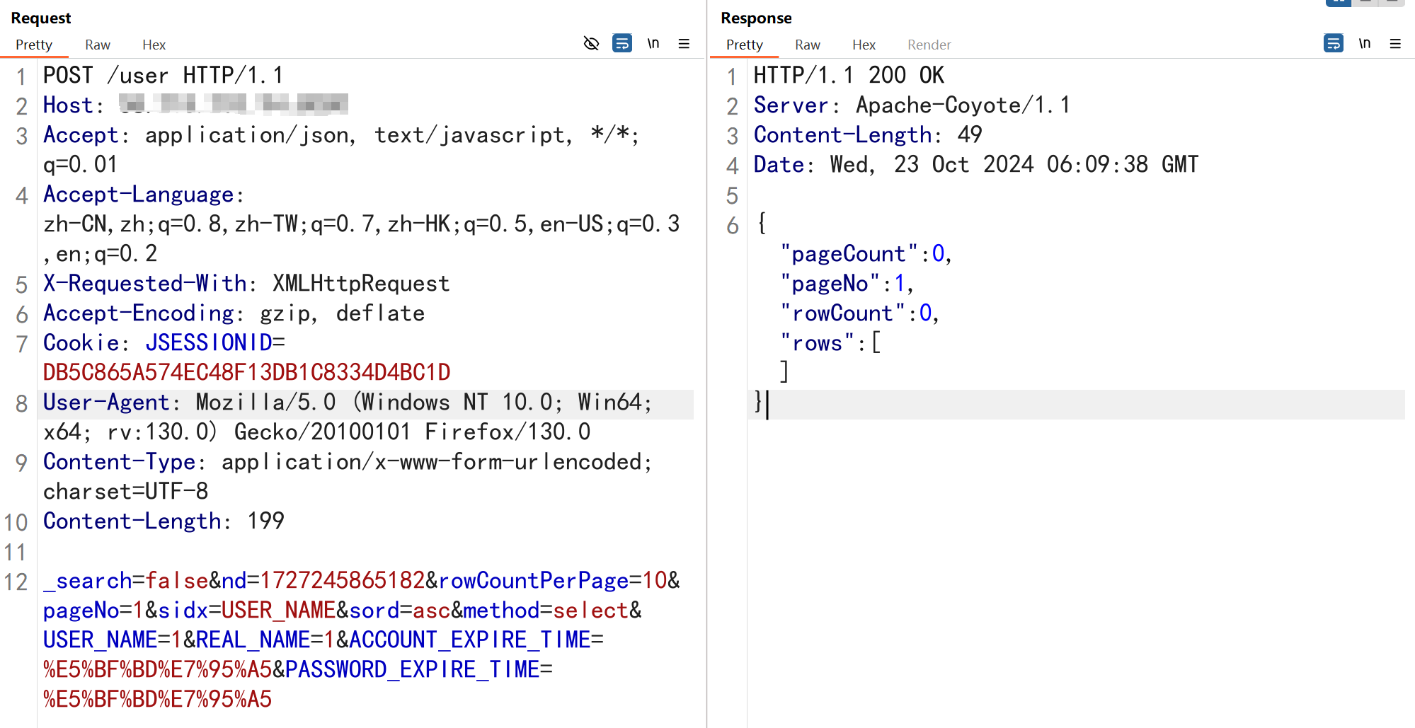Screen dimensions: 1415x728
Task: Open the Response pane hamburger menu
Action: click(x=1395, y=44)
